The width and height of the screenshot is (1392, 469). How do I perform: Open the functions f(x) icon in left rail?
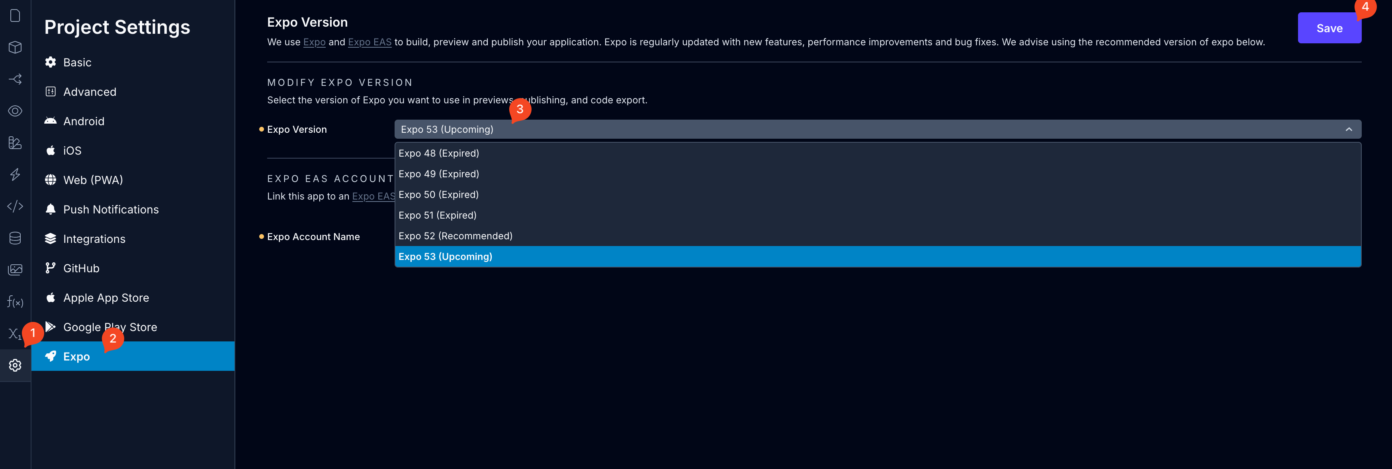point(15,301)
